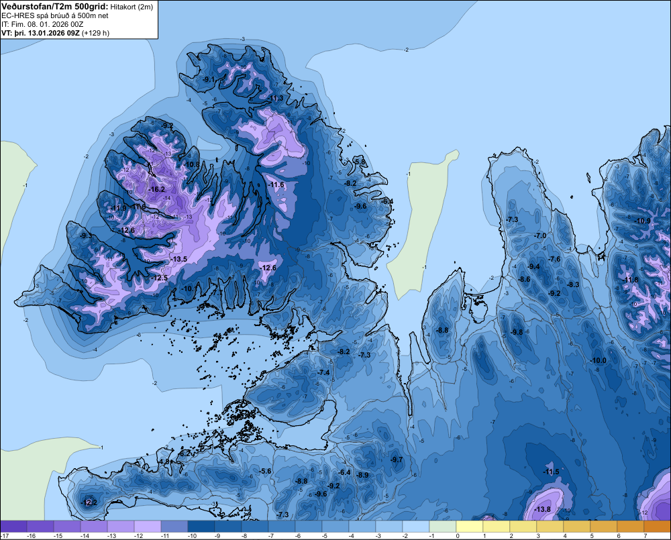Click the '(+129 h)' forecast offset text
The height and width of the screenshot is (540, 671).
coord(95,33)
